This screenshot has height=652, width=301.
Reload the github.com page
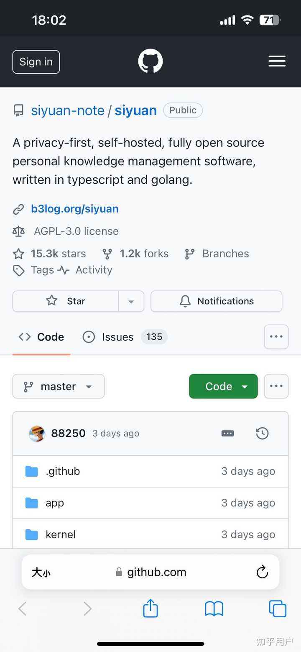point(262,572)
